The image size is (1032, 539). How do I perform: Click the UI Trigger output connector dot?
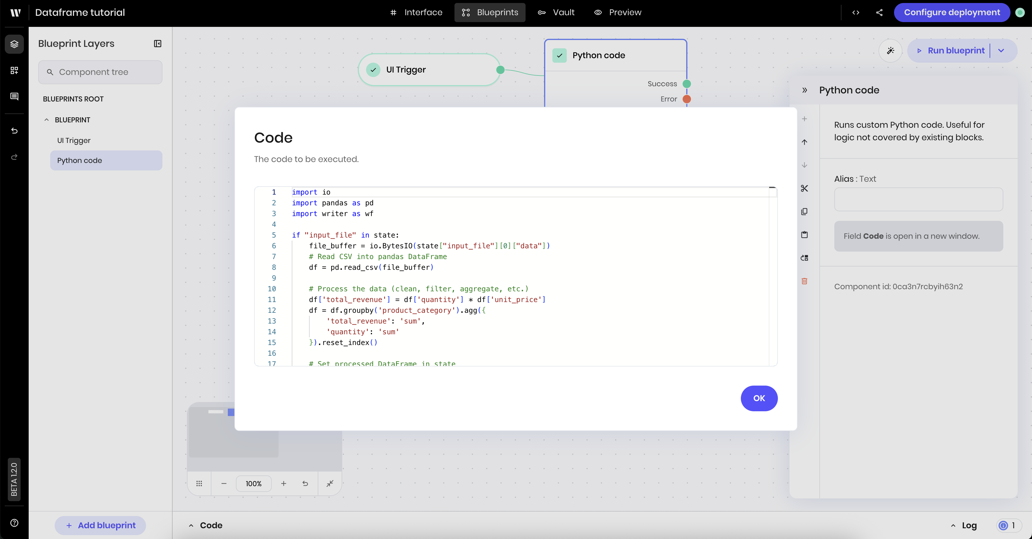pos(500,70)
